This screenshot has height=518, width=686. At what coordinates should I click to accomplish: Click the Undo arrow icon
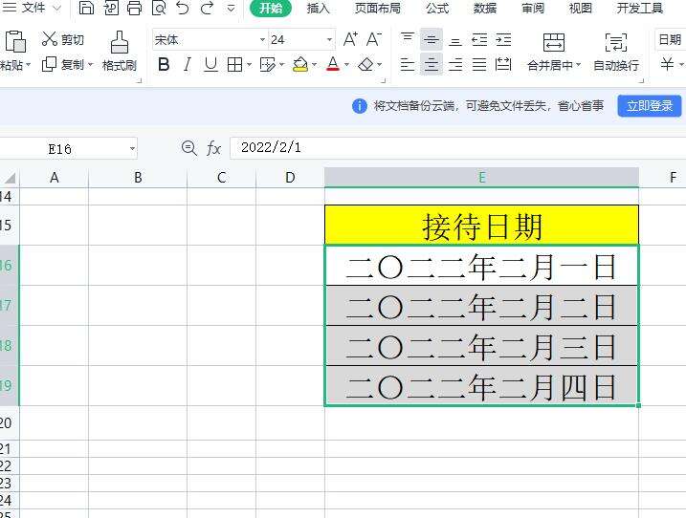point(183,8)
